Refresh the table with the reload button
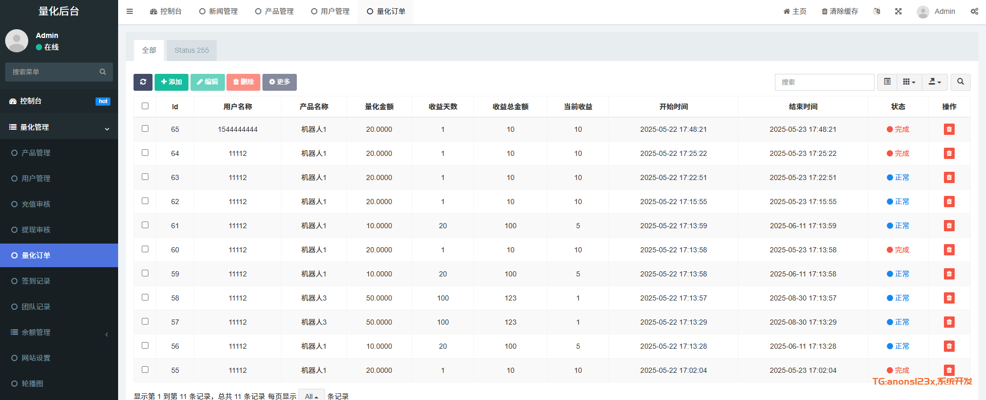986x400 pixels. coord(143,82)
